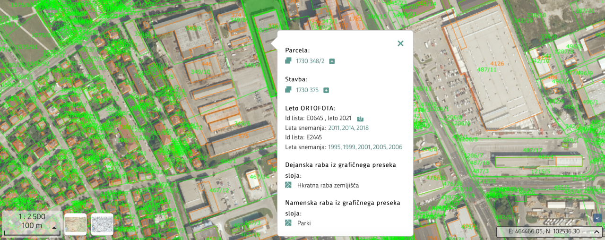Click the layers icon beside parcel 1730 348/2

288,61
